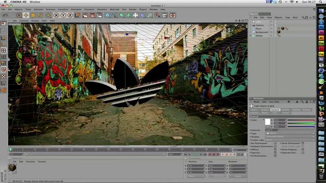Open the Render menu
The height and width of the screenshot is (183, 326).
(132, 9)
